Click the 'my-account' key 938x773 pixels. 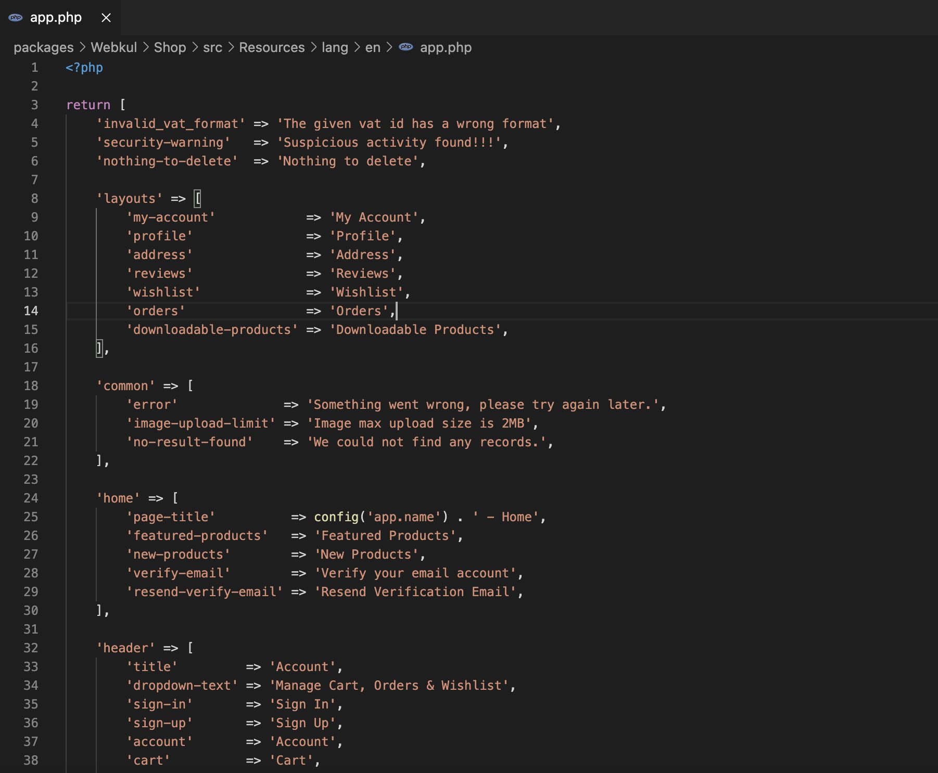click(x=171, y=217)
